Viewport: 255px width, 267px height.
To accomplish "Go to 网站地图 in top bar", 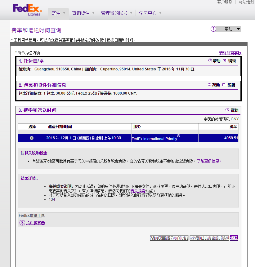I will tap(246, 2).
